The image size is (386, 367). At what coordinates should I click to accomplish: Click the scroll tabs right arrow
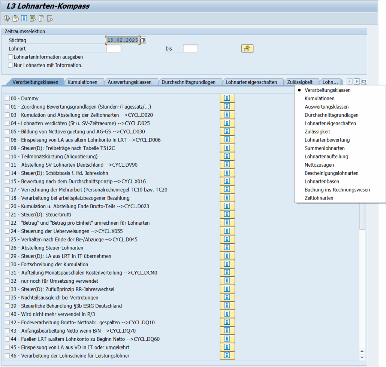coord(357,81)
